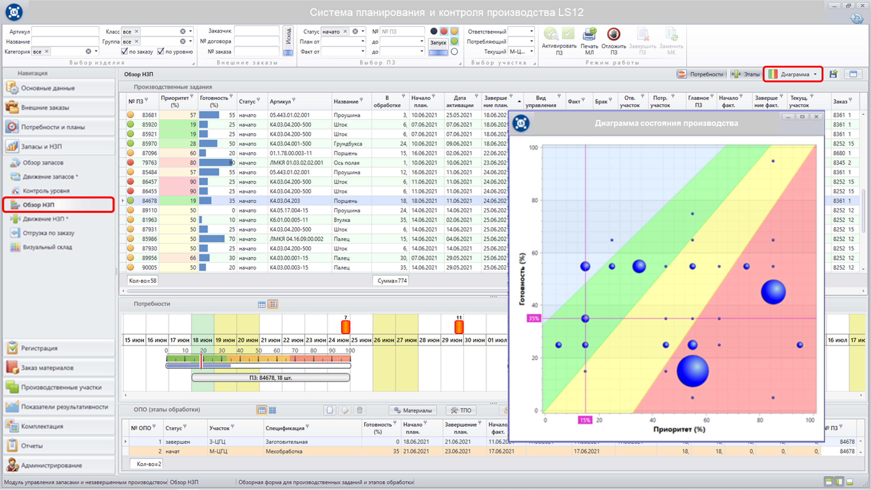Open Движение запасов in navigation tree
This screenshot has width=871, height=490.
[50, 176]
